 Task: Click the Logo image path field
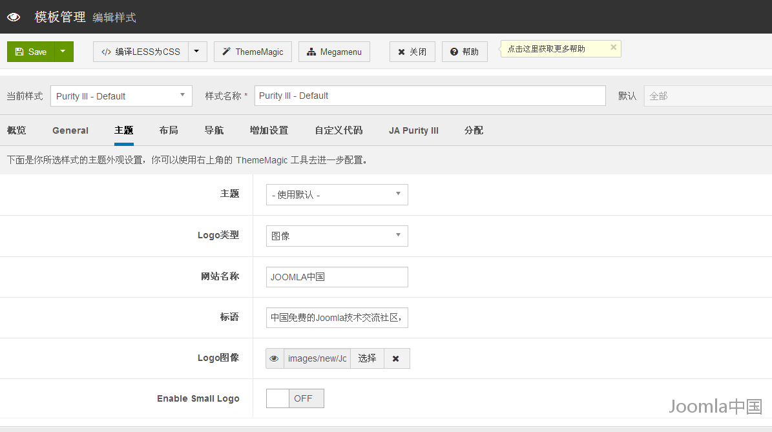[x=317, y=358]
